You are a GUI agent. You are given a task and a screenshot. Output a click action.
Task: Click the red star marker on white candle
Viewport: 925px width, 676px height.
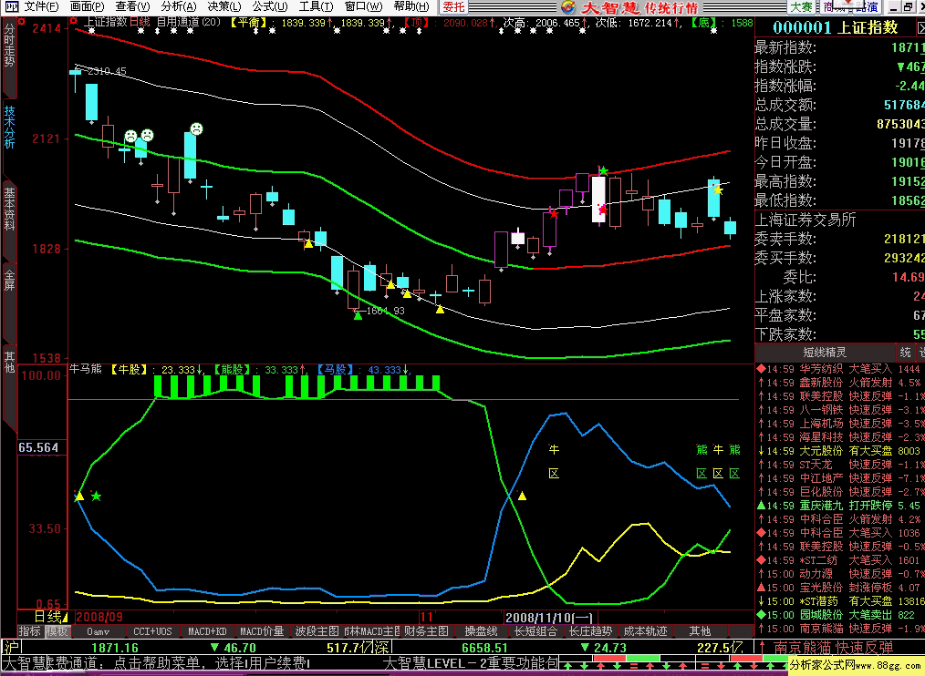602,210
